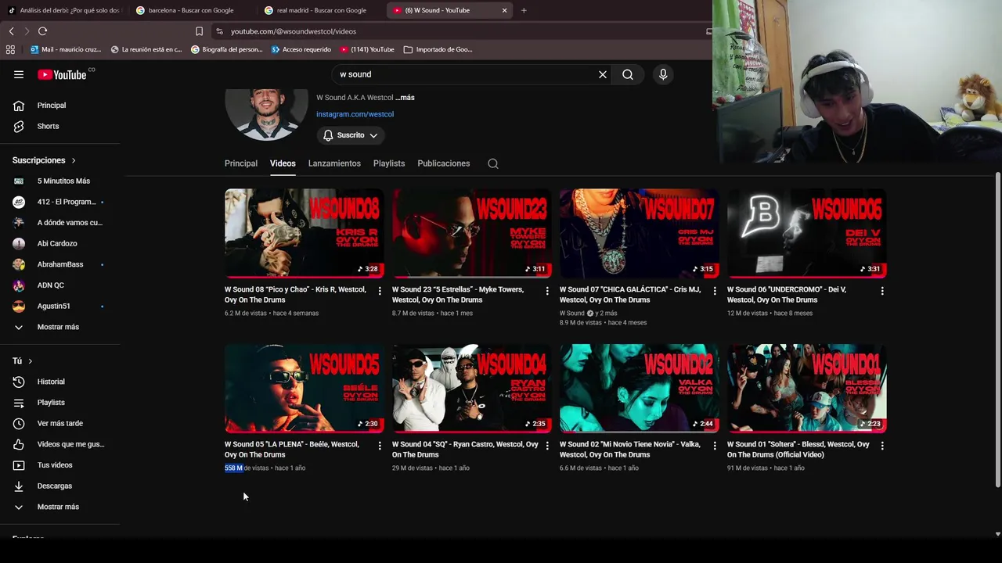Open the YouTube hamburger guide menu
Viewport: 1002px width, 563px height.
[x=19, y=74]
